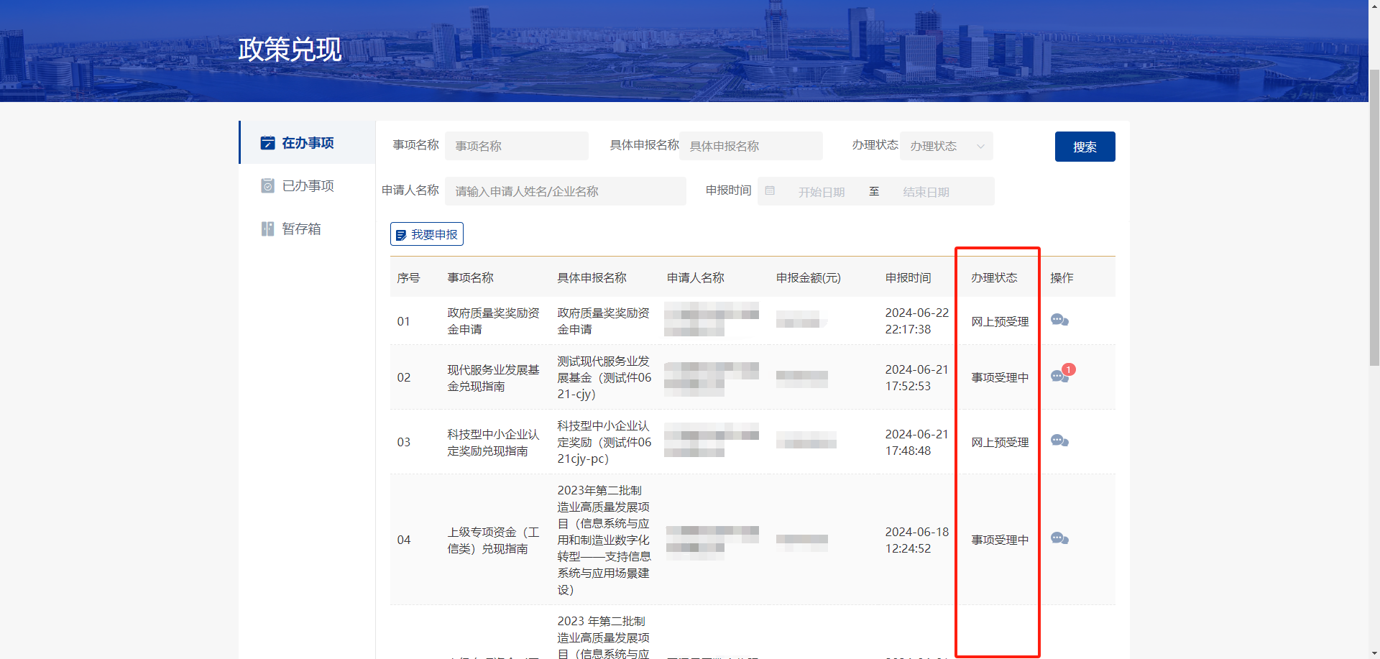Viewport: 1380px width, 659px height.
Task: Open message icon with badge for row 02
Action: point(1059,377)
